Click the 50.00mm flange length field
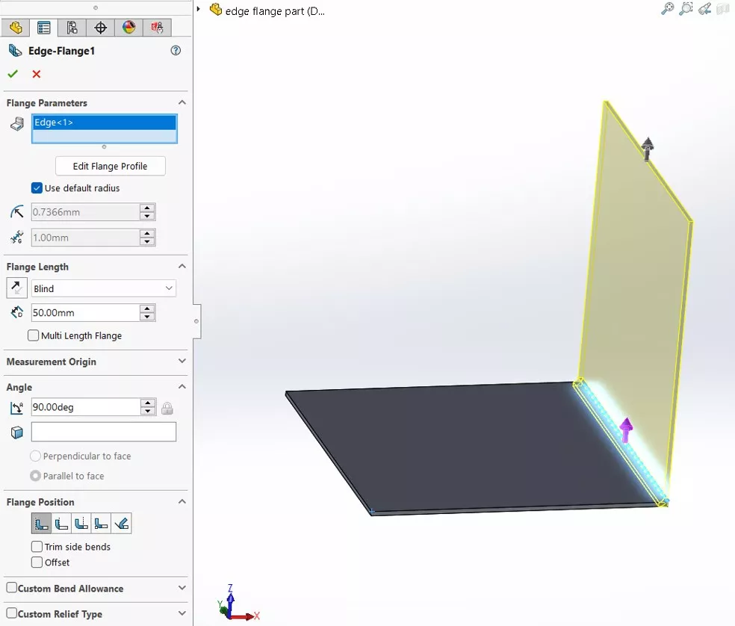The height and width of the screenshot is (626, 735). click(x=85, y=313)
